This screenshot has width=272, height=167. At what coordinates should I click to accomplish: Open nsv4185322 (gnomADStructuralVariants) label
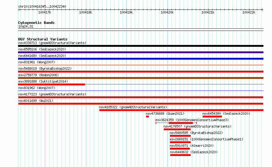pyautogui.click(x=133, y=107)
